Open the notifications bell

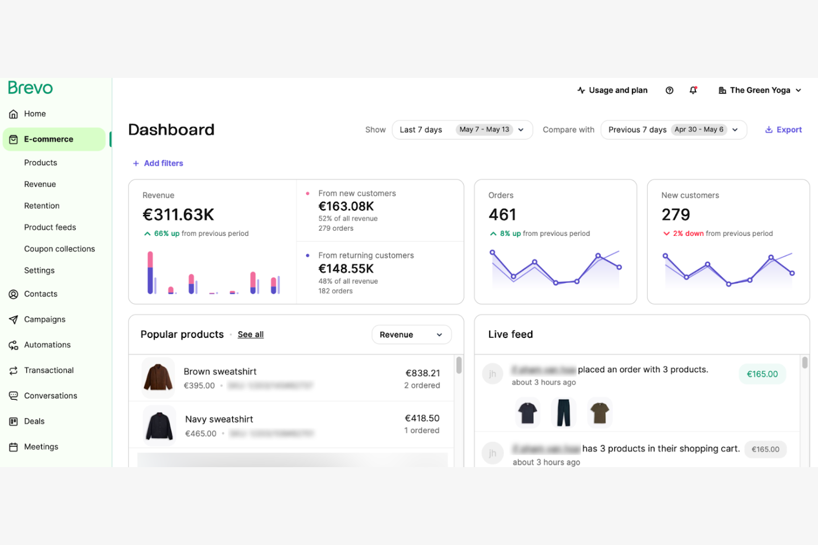coord(693,91)
